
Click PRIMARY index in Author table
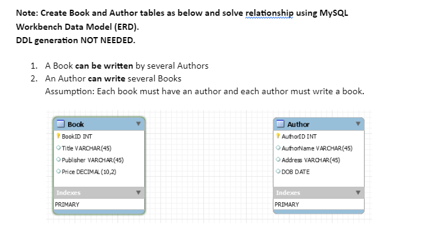tap(287, 205)
